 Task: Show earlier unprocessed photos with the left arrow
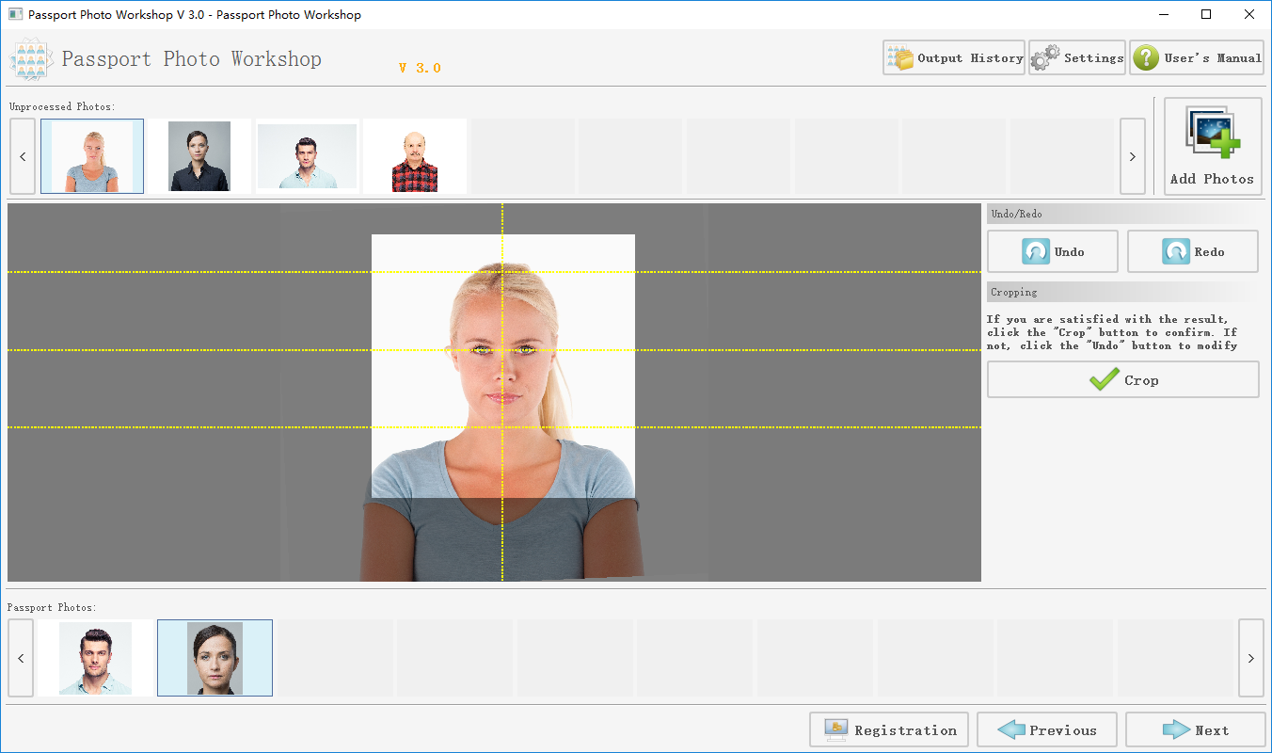[23, 156]
